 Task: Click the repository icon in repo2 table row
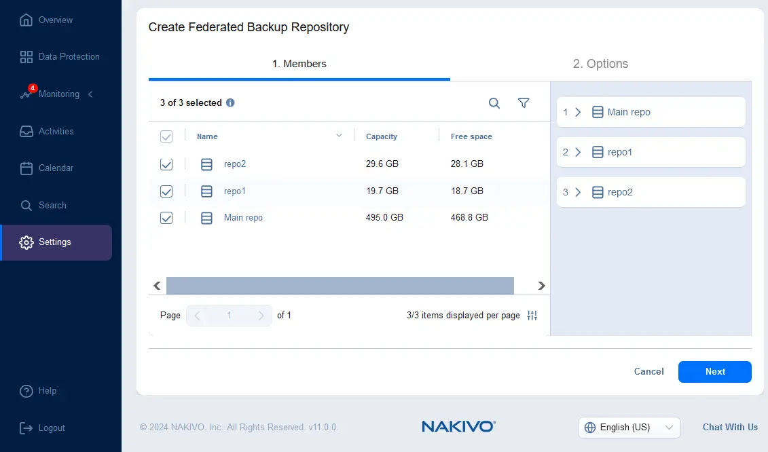tap(206, 164)
